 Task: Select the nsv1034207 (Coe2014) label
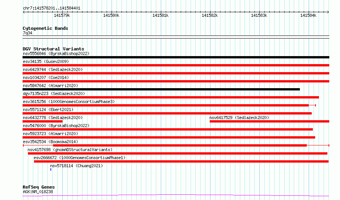[46, 77]
